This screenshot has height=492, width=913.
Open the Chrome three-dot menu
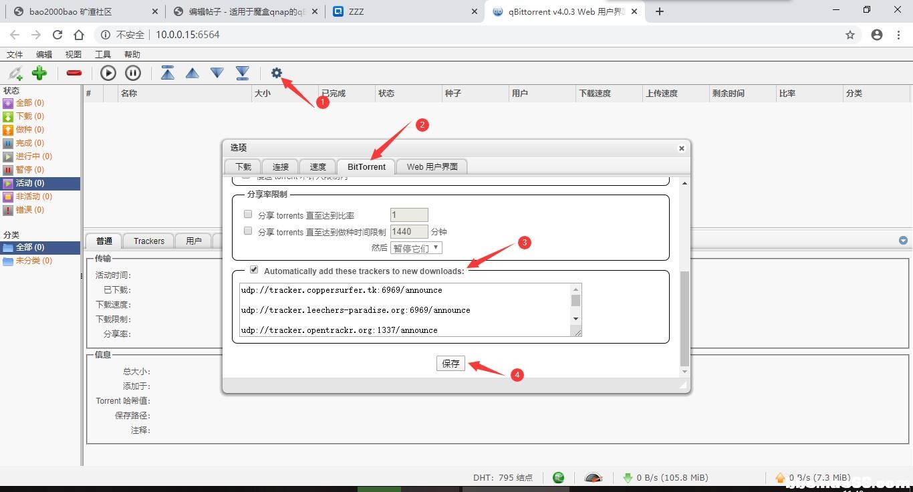coord(898,35)
